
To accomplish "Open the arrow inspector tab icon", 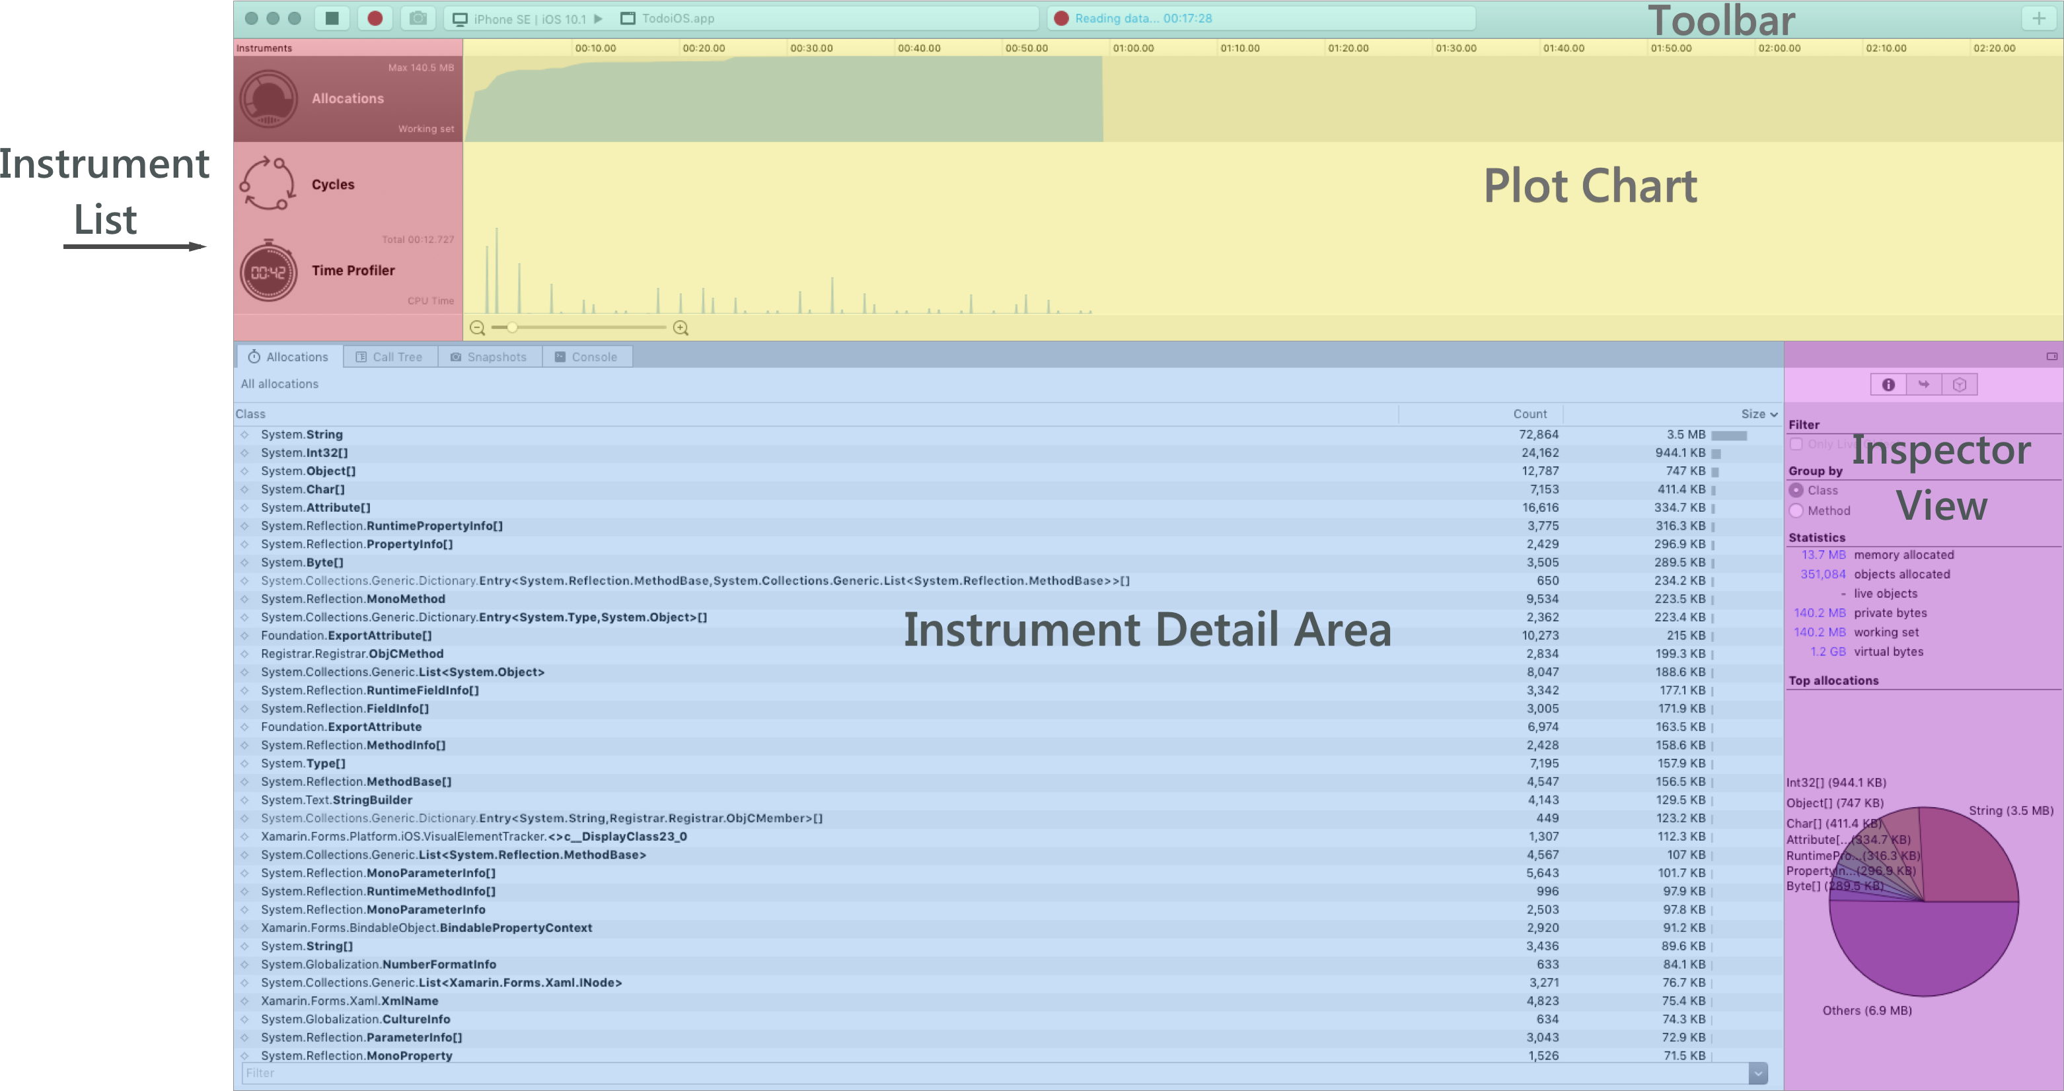I will pos(1924,384).
